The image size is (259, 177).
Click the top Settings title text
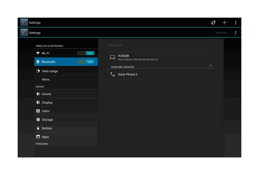click(x=35, y=23)
